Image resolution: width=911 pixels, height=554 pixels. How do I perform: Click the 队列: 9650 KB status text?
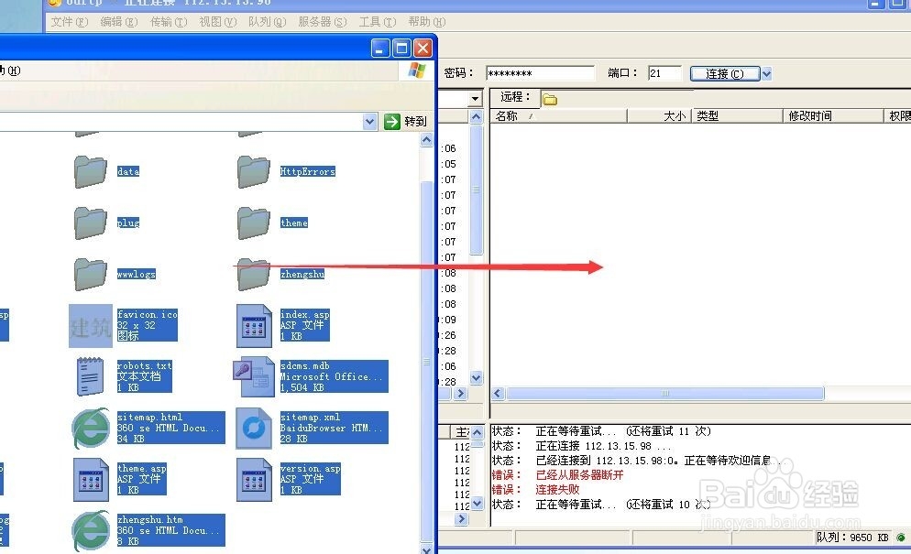click(852, 538)
